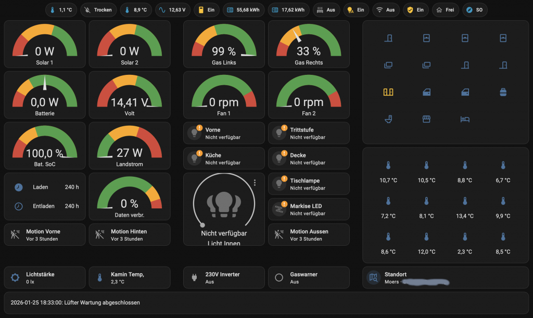533x318 pixels.
Task: Toggle the Tischlampe light
Action: coord(279,184)
